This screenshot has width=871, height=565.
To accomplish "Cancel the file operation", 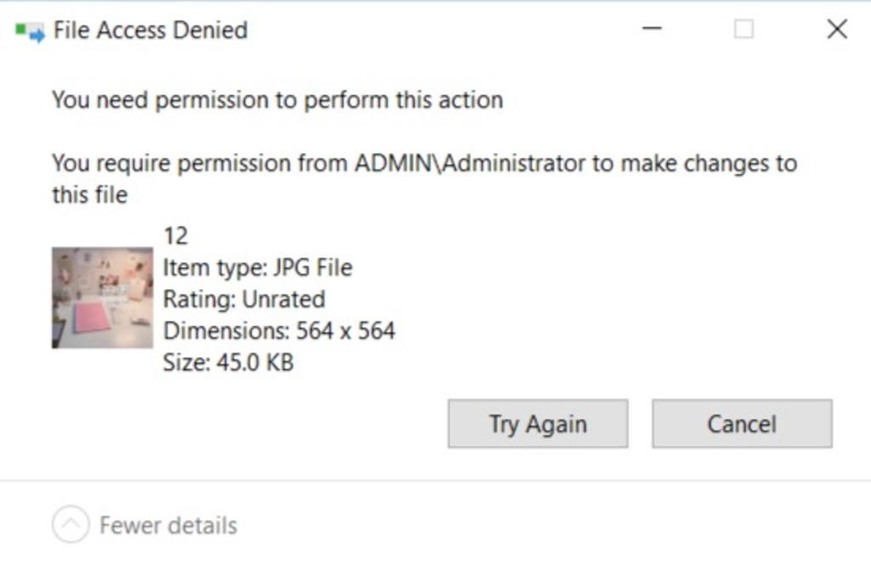I will click(x=742, y=423).
